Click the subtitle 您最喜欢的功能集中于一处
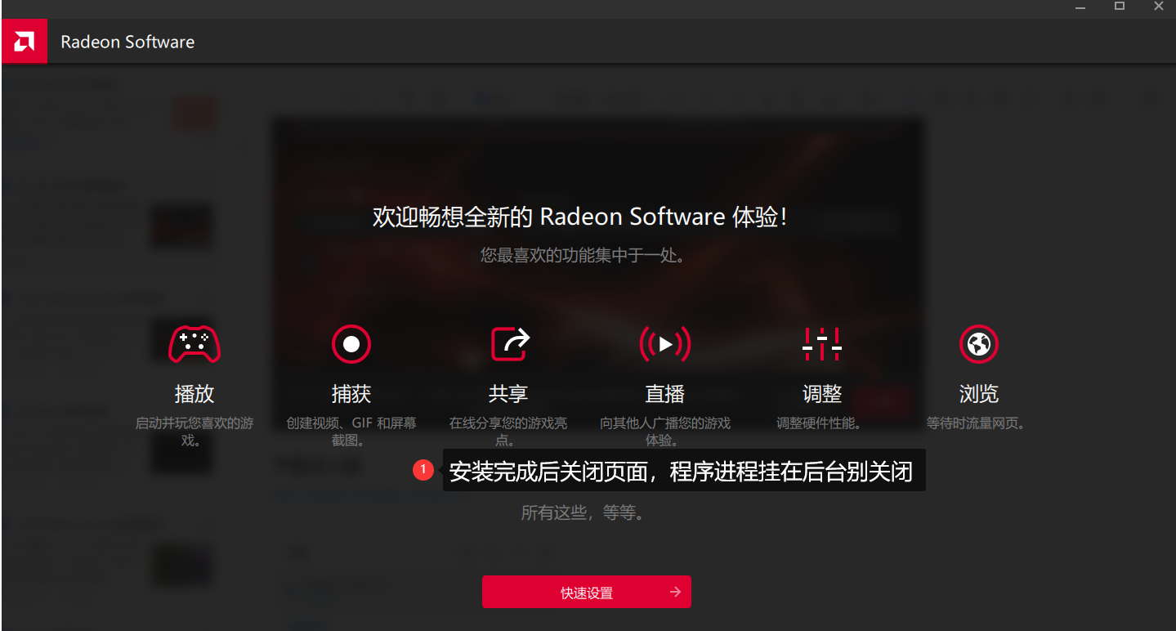Viewport: 1176px width, 631px height. (x=582, y=256)
